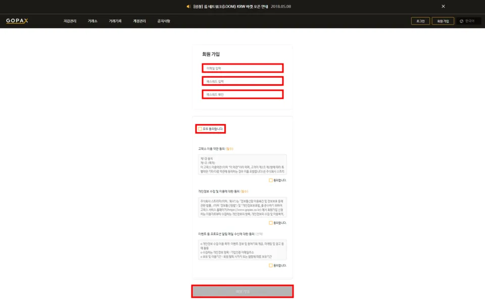Open the 지갑관리 menu
The width and height of the screenshot is (485, 301).
[x=70, y=21]
